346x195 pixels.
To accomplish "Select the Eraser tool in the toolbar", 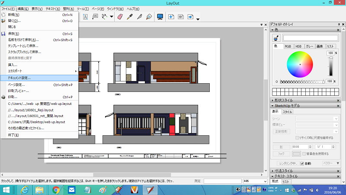I will click(120, 17).
